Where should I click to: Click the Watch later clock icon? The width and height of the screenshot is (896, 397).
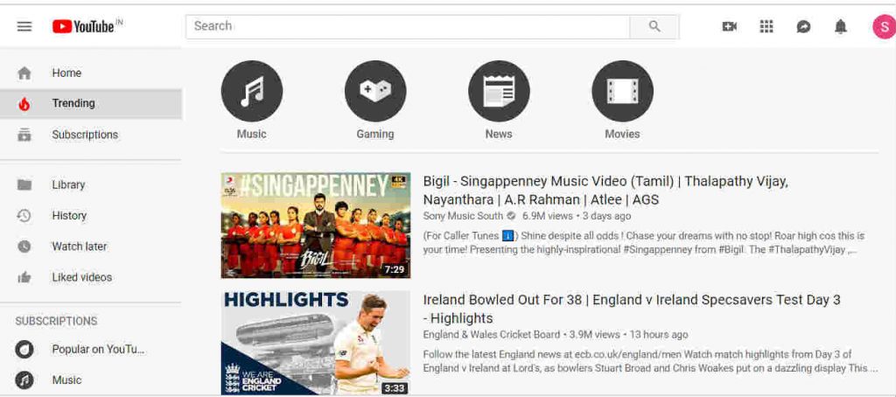coord(24,247)
